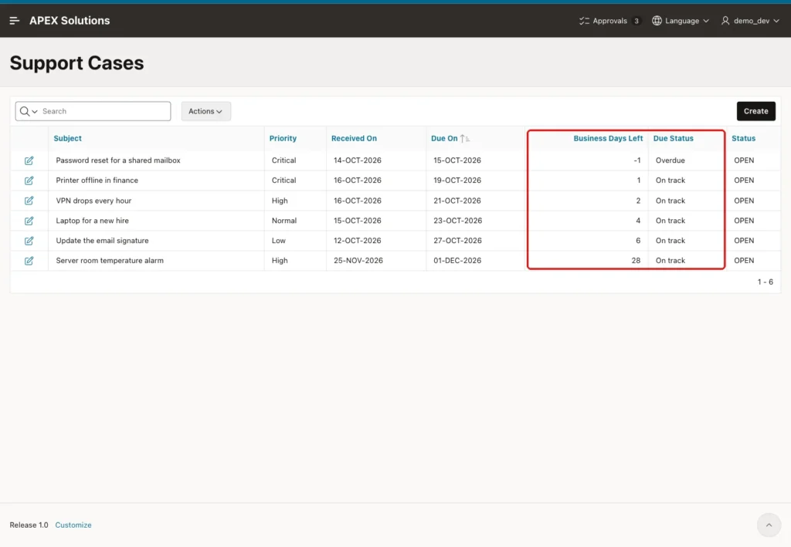This screenshot has width=791, height=547.
Task: Expand the Language menu chevron
Action: point(706,21)
